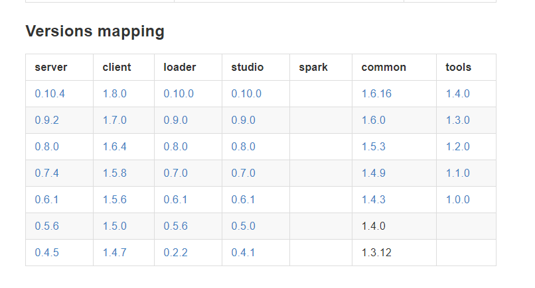Click 0.7.0 in the loader column
Image resolution: width=535 pixels, height=288 pixels.
[x=176, y=173]
